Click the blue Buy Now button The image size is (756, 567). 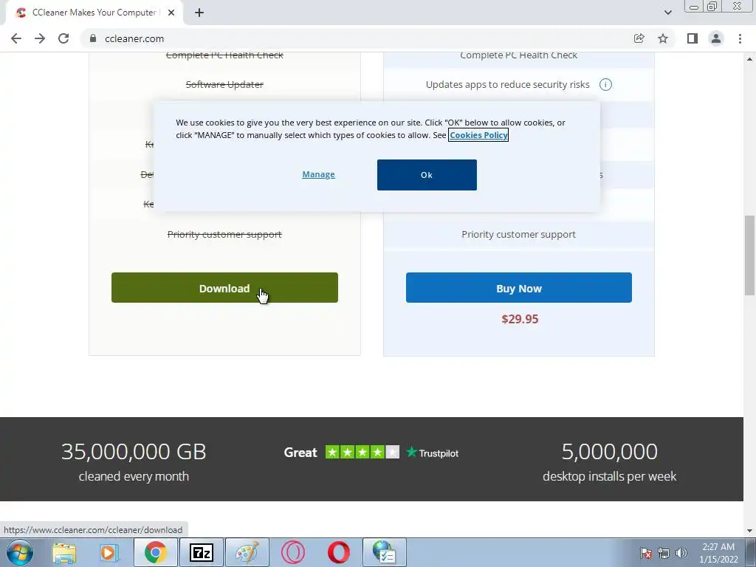[x=519, y=288]
